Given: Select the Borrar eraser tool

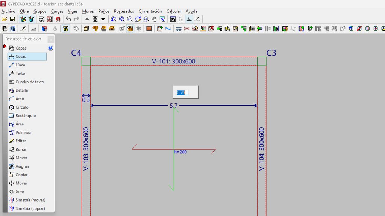Looking at the screenshot, I should [21, 150].
